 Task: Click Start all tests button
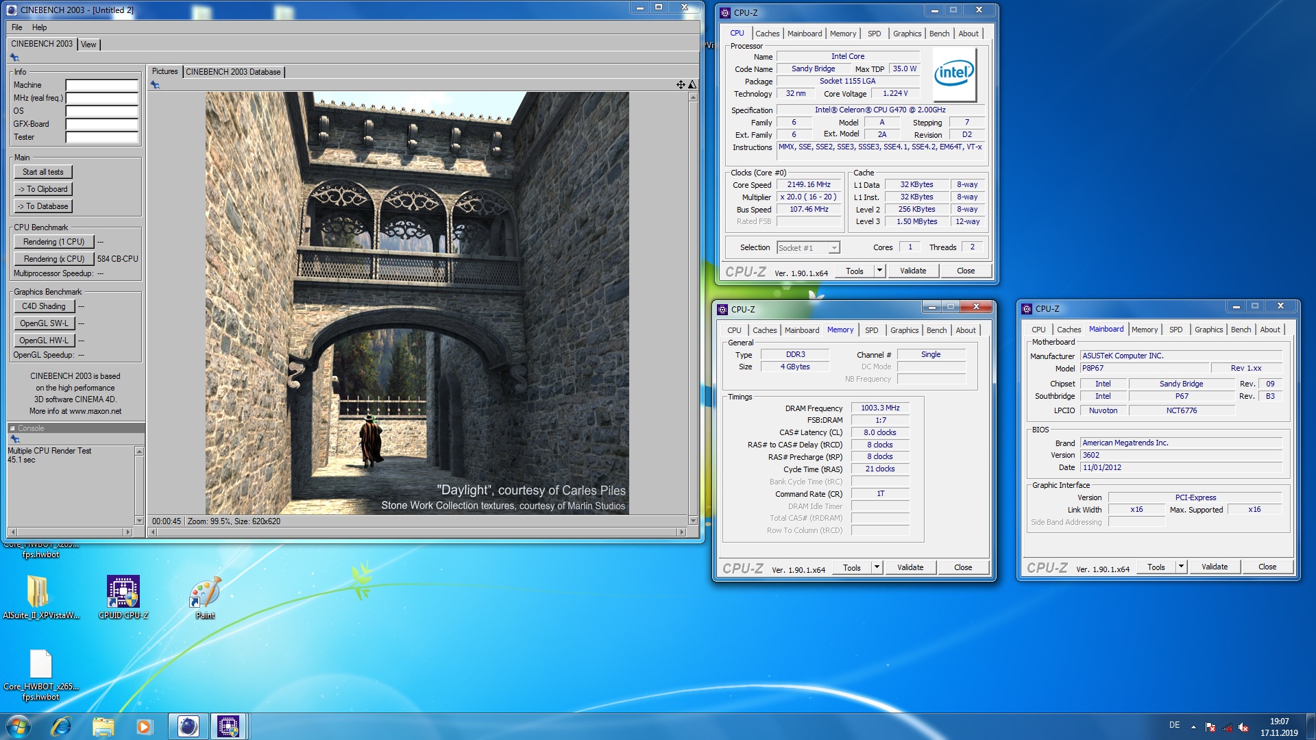point(43,172)
